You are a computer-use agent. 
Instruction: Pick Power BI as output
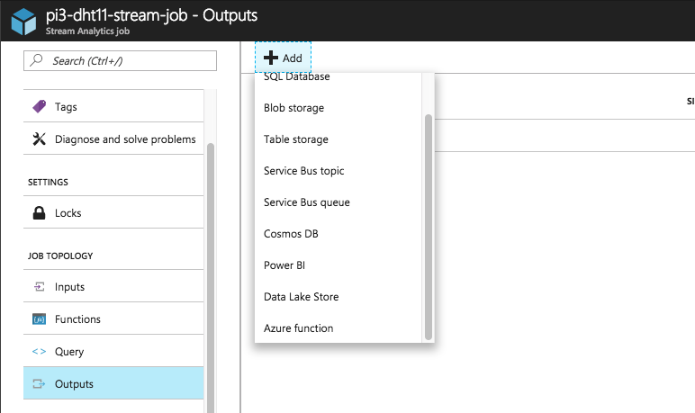point(338,265)
